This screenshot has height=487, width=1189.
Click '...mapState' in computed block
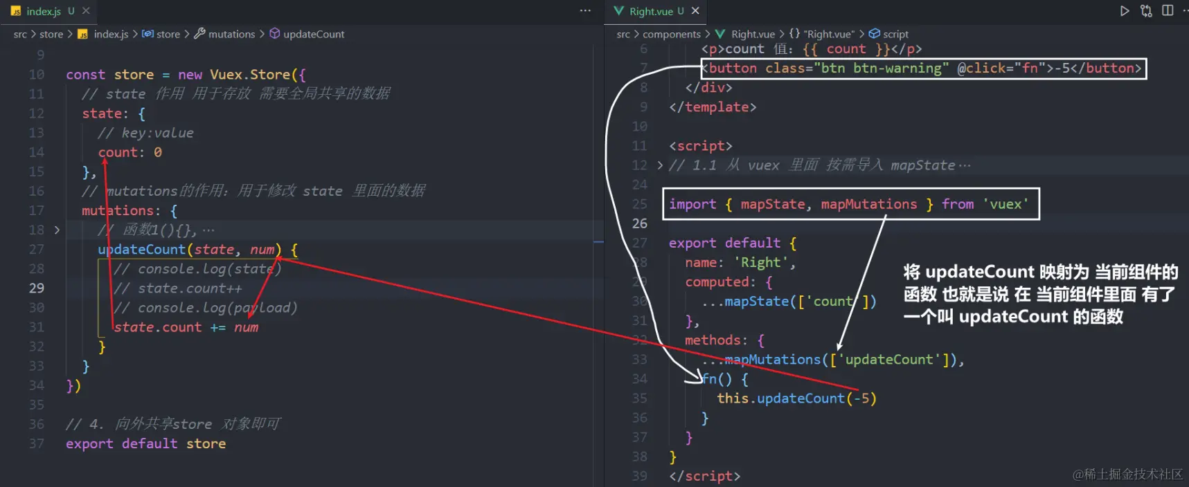pyautogui.click(x=789, y=302)
